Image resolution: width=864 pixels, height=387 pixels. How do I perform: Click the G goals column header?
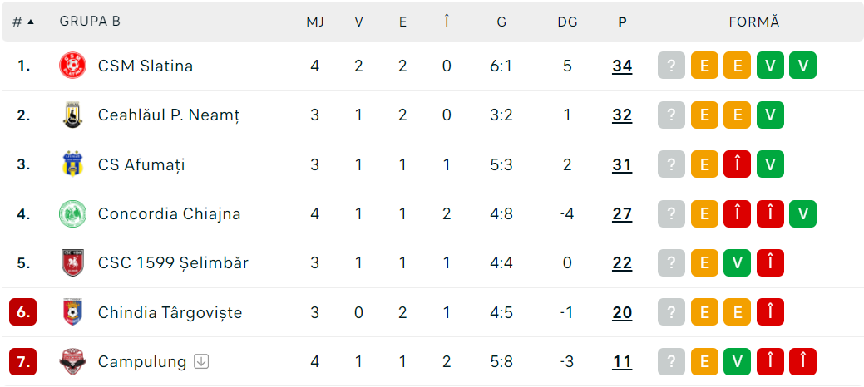click(501, 22)
